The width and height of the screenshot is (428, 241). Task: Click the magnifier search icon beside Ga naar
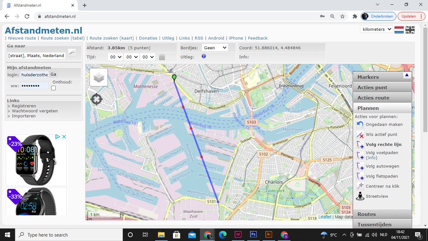[x=72, y=53]
